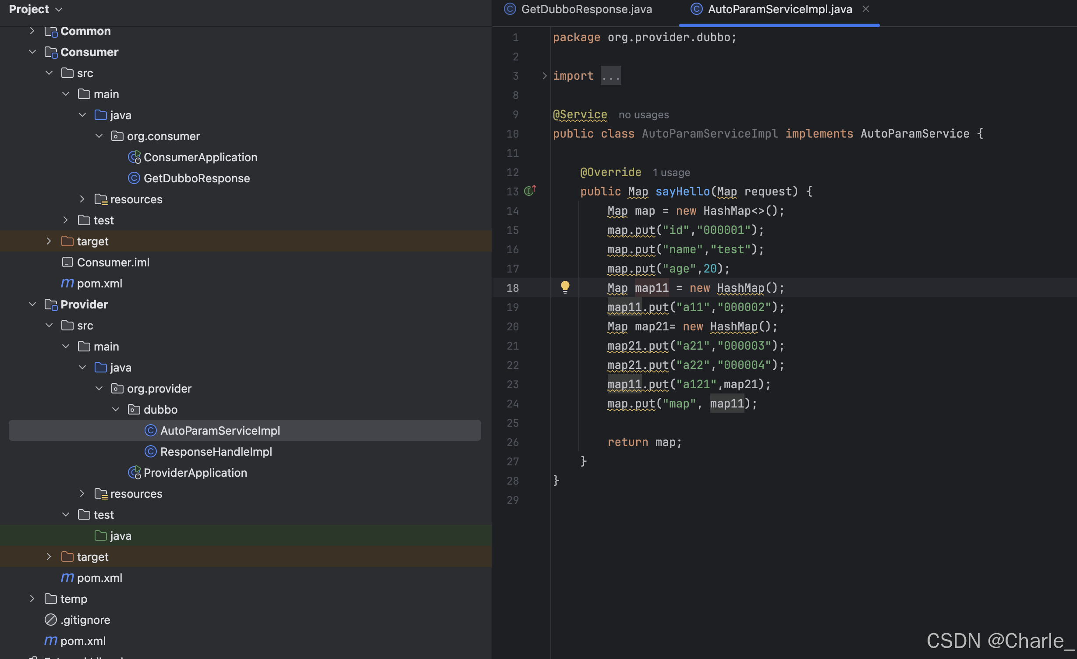
Task: Click the ResponseHandleImpl class icon
Action: [150, 452]
